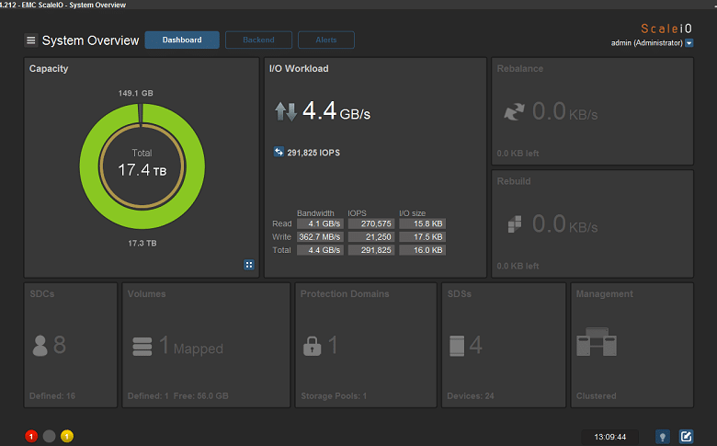Click the Capacity panel title
Screen dimensions: 717x446
(x=49, y=69)
